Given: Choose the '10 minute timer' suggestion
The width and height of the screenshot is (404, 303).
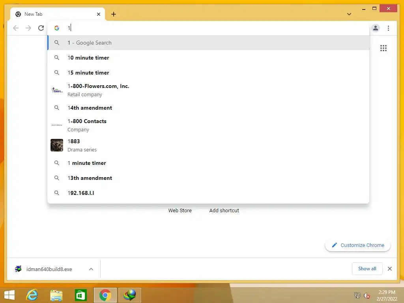Looking at the screenshot, I should (x=208, y=58).
